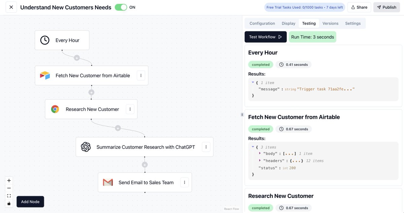
Task: Run Test Workflow
Action: tap(266, 37)
